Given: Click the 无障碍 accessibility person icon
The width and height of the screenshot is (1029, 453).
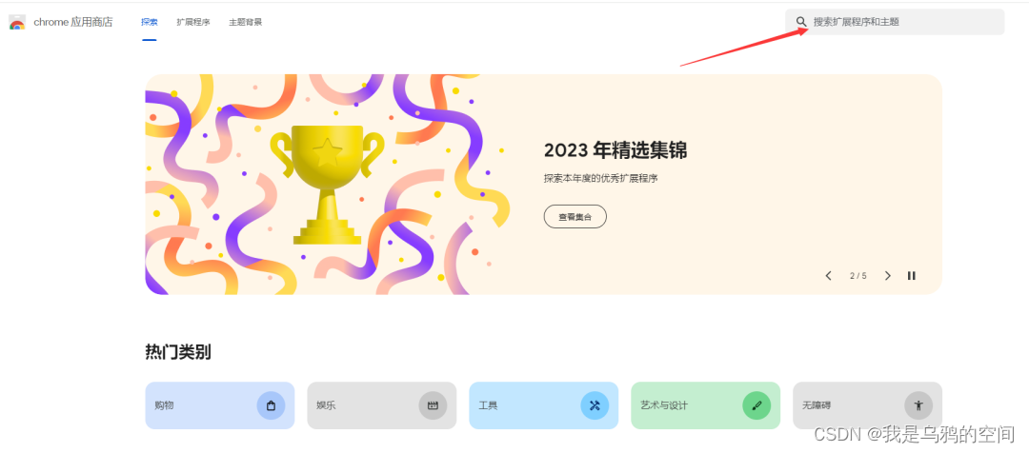Looking at the screenshot, I should click(x=918, y=405).
